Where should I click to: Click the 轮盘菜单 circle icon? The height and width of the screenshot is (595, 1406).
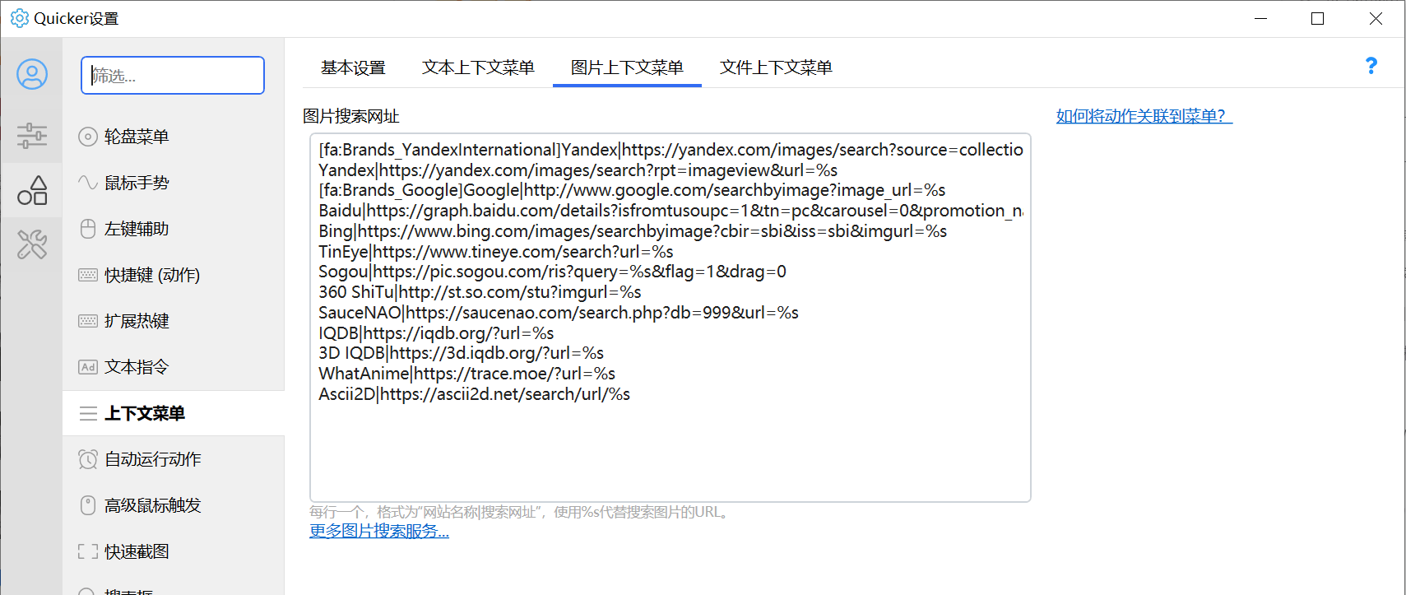coord(88,137)
